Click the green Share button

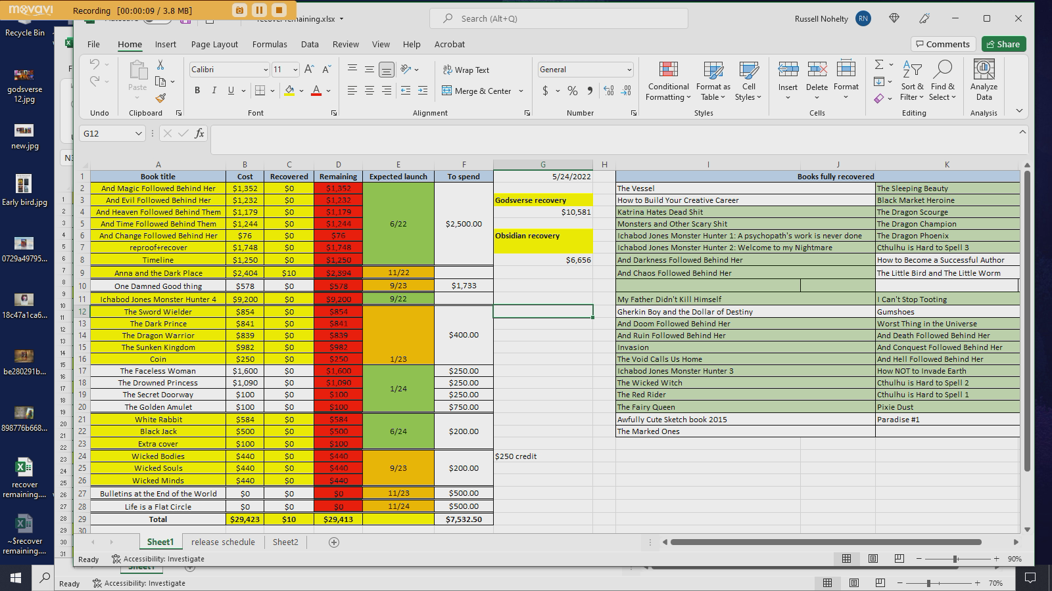point(1003,44)
